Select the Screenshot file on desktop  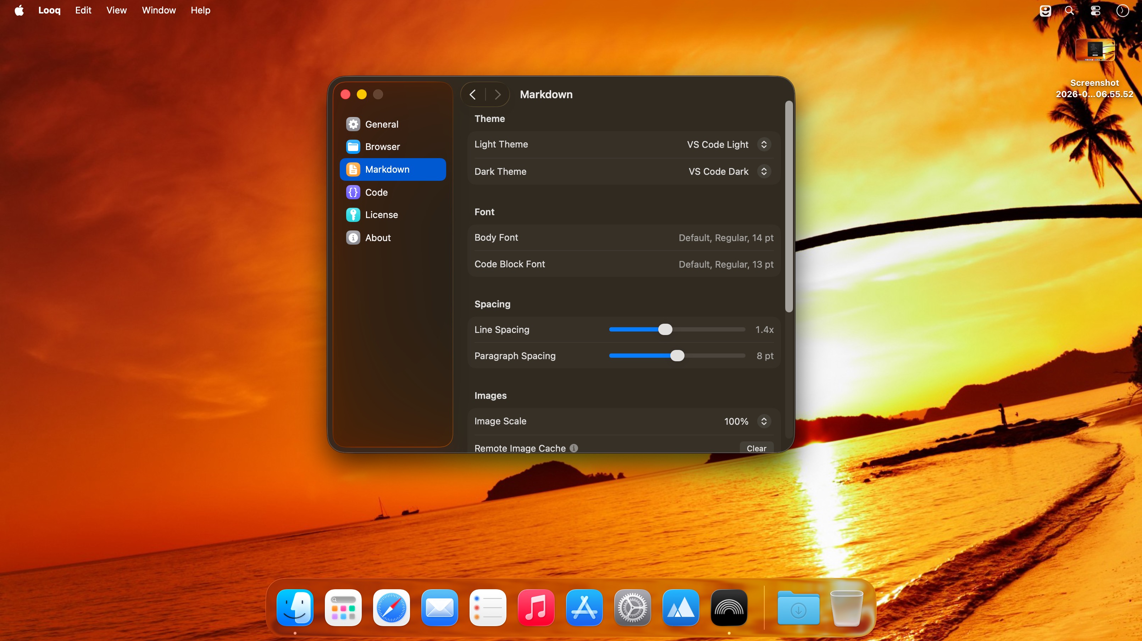(1094, 69)
